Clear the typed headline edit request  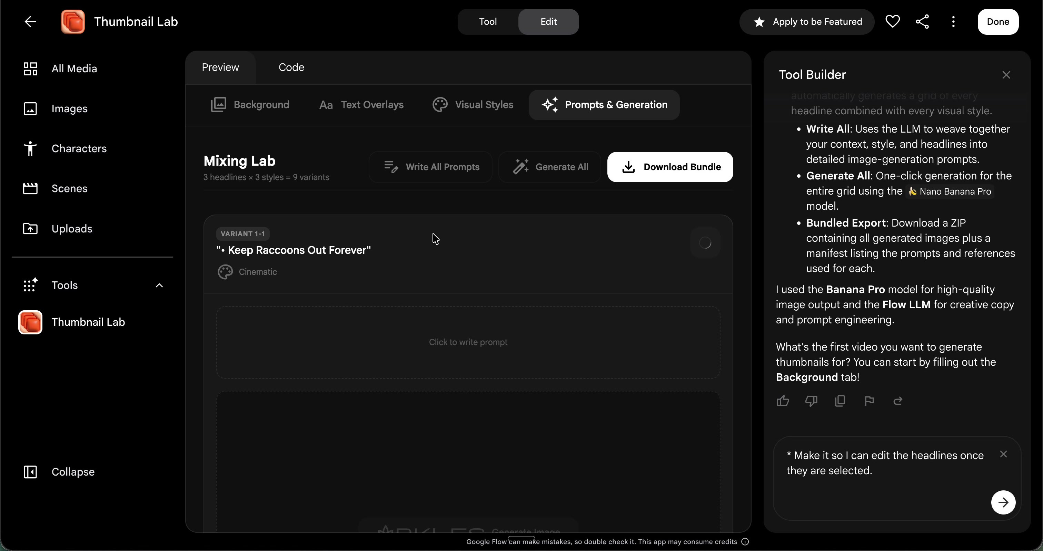1003,454
